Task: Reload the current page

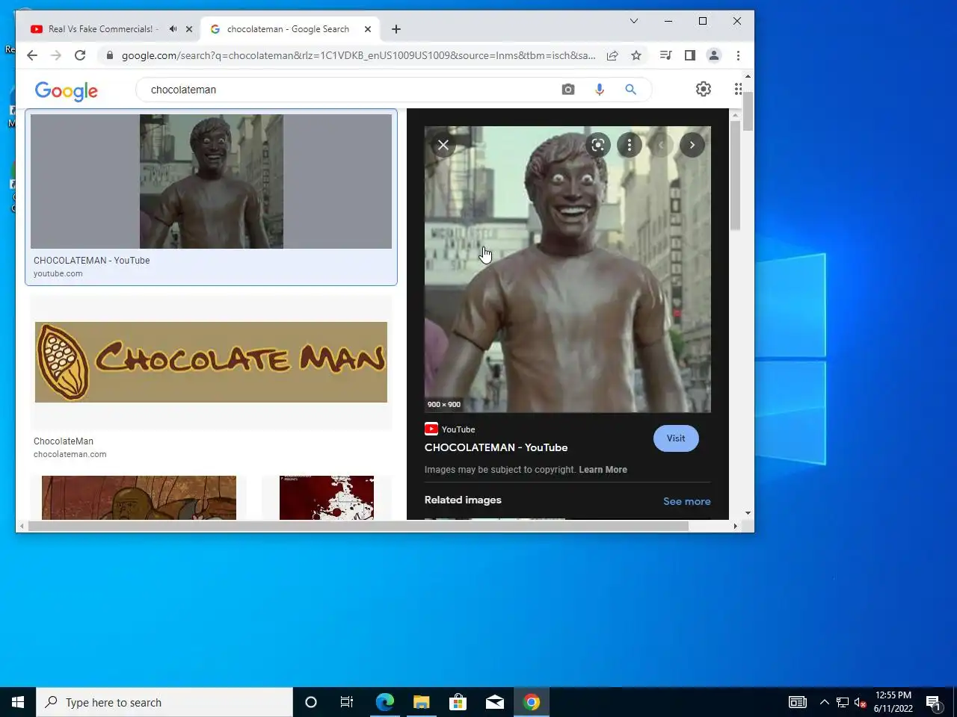Action: pyautogui.click(x=80, y=55)
